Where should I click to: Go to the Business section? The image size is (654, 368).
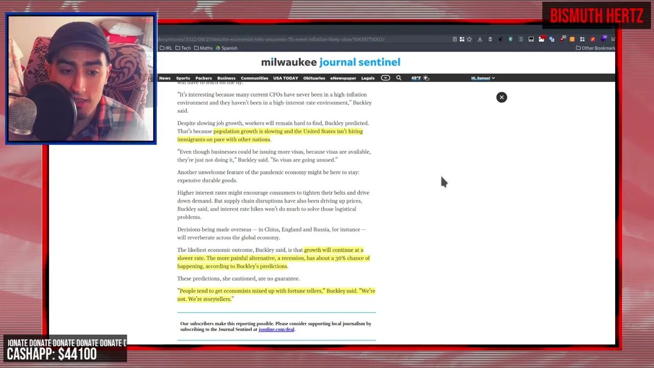pos(226,78)
